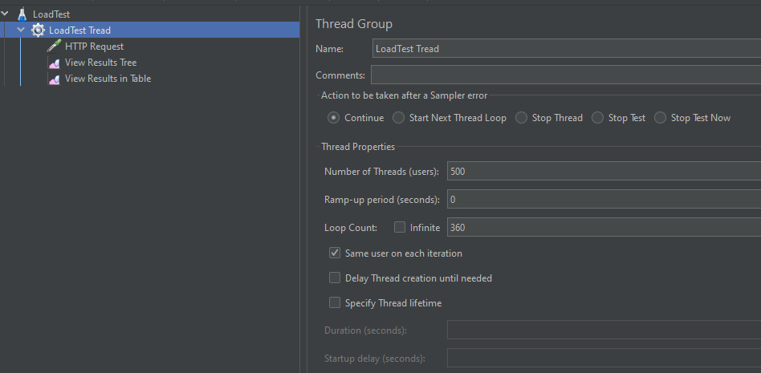
Task: Collapse the LoadTest test plan node
Action: (6, 14)
